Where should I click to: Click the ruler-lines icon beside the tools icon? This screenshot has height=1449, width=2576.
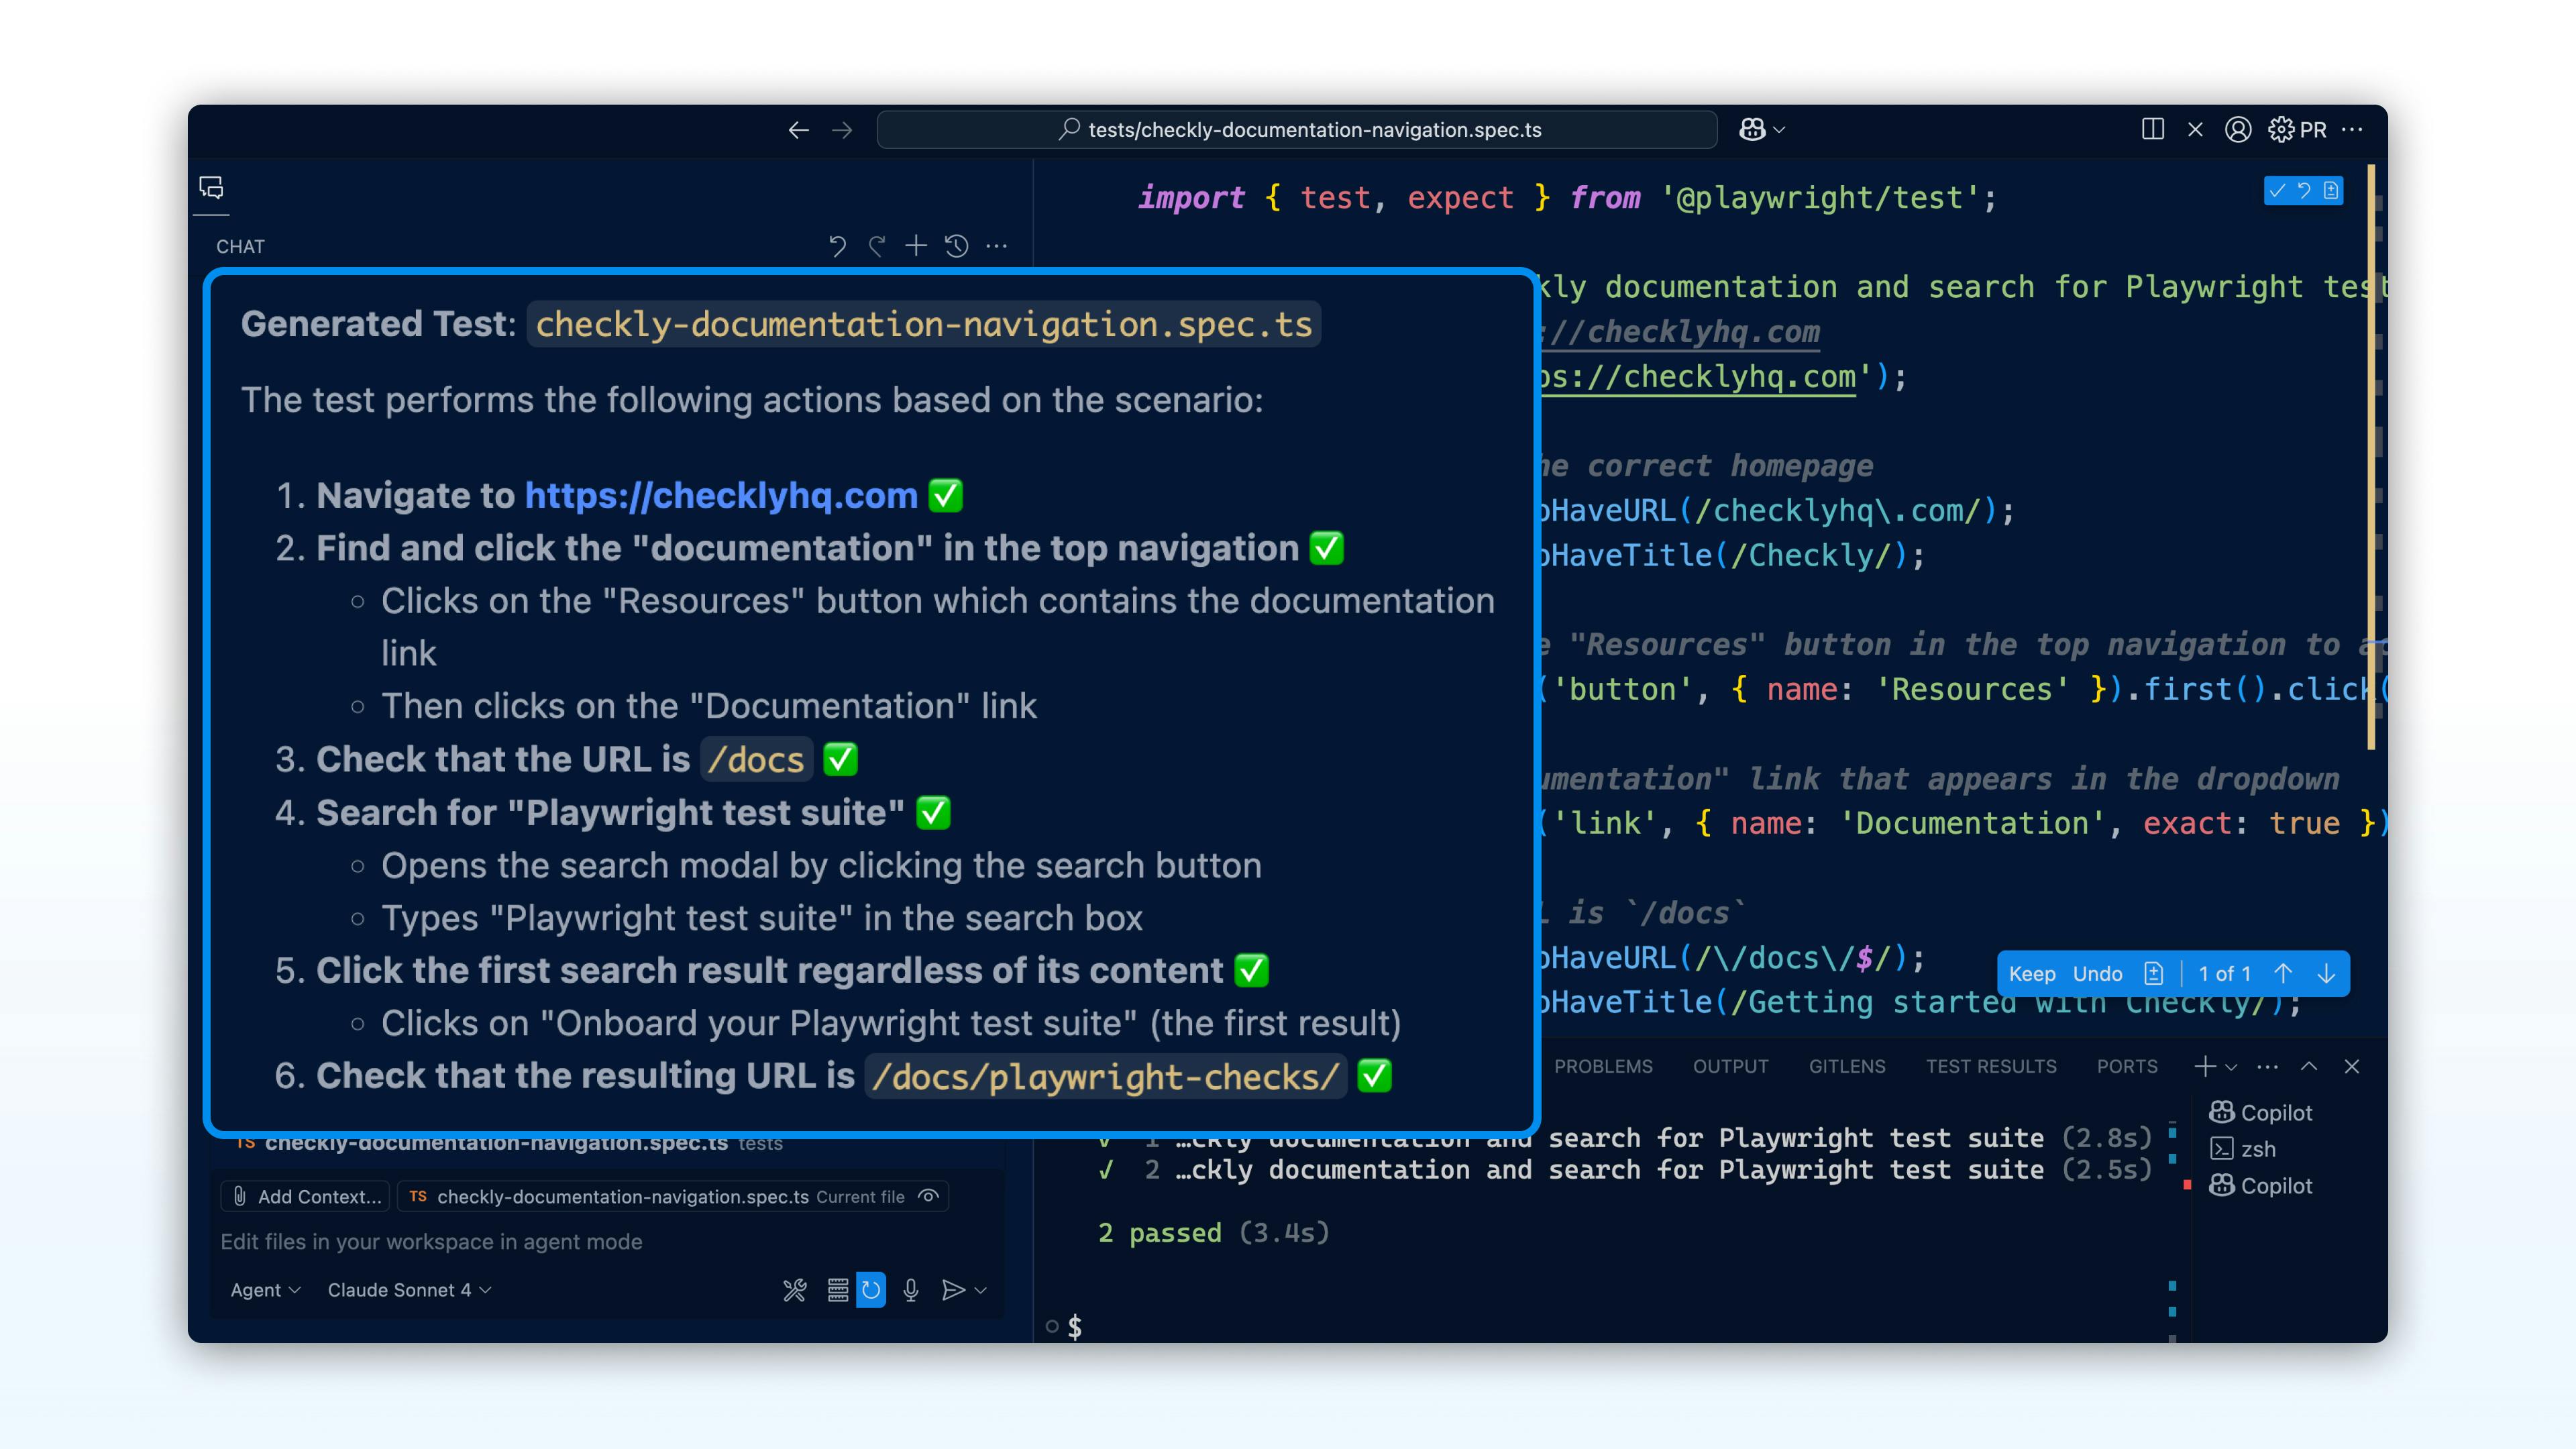(x=838, y=1291)
